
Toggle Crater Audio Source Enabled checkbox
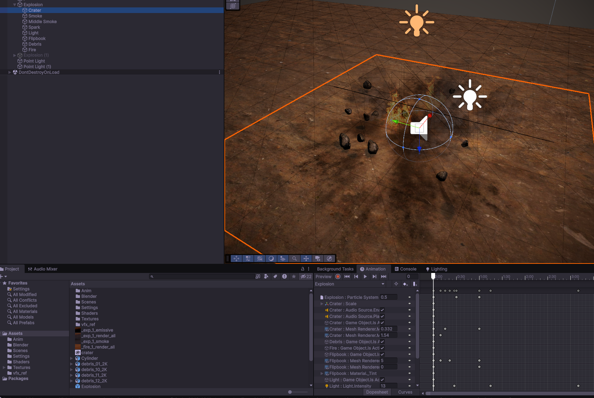tap(382, 310)
